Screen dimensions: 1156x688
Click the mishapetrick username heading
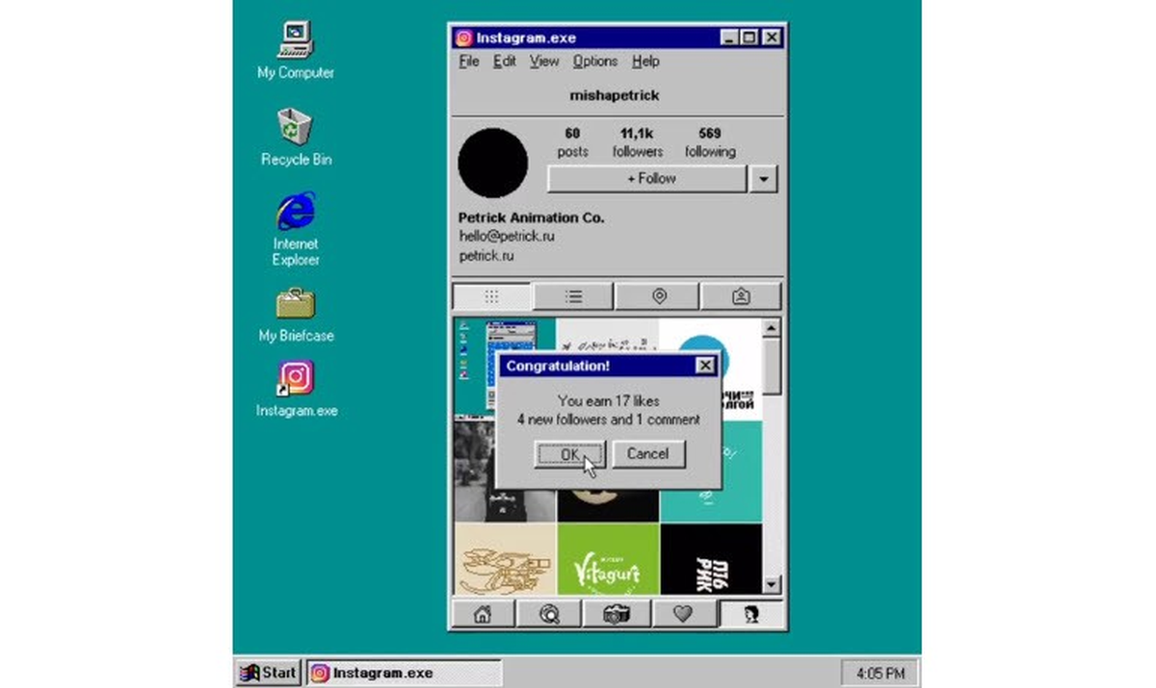615,95
